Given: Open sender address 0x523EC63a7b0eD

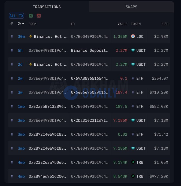Looking at the screenshot, I should [x=47, y=162].
